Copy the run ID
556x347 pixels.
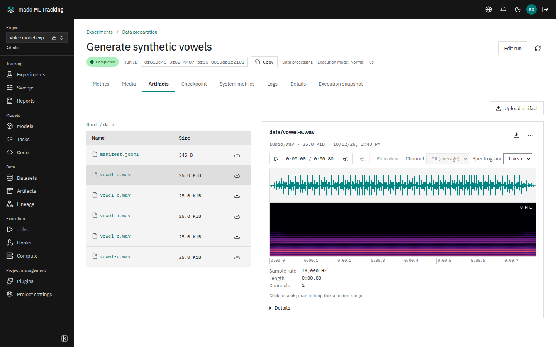tap(264, 62)
